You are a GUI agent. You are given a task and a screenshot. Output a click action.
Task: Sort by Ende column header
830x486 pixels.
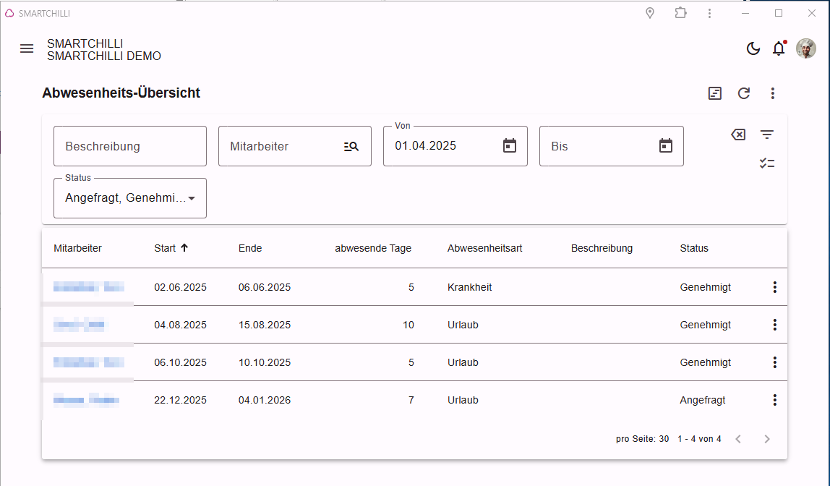click(x=250, y=248)
